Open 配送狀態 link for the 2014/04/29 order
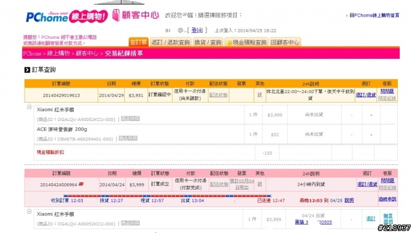 219,95
